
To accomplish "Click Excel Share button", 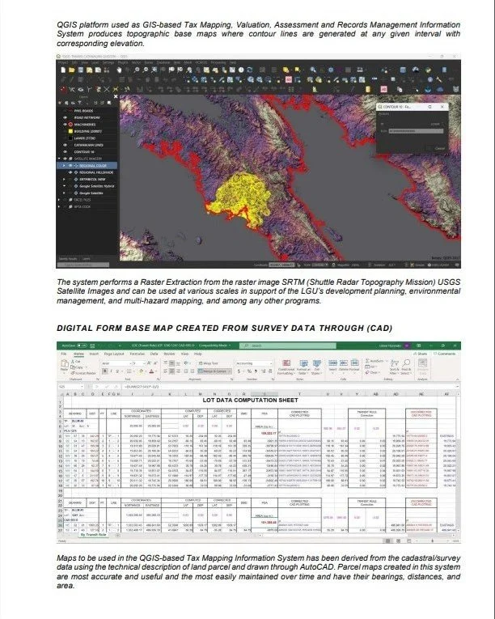I will click(x=422, y=354).
